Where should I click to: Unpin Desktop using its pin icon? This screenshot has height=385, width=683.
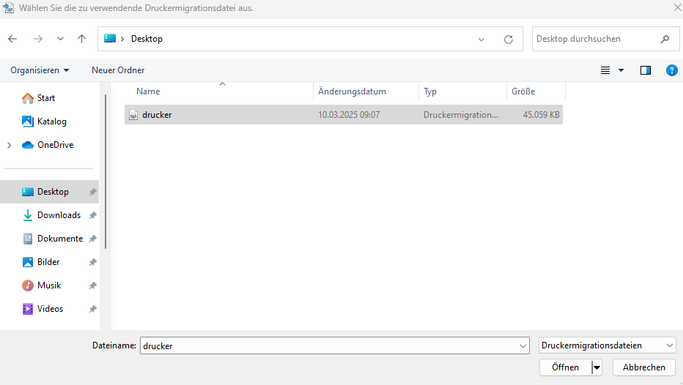[92, 192]
